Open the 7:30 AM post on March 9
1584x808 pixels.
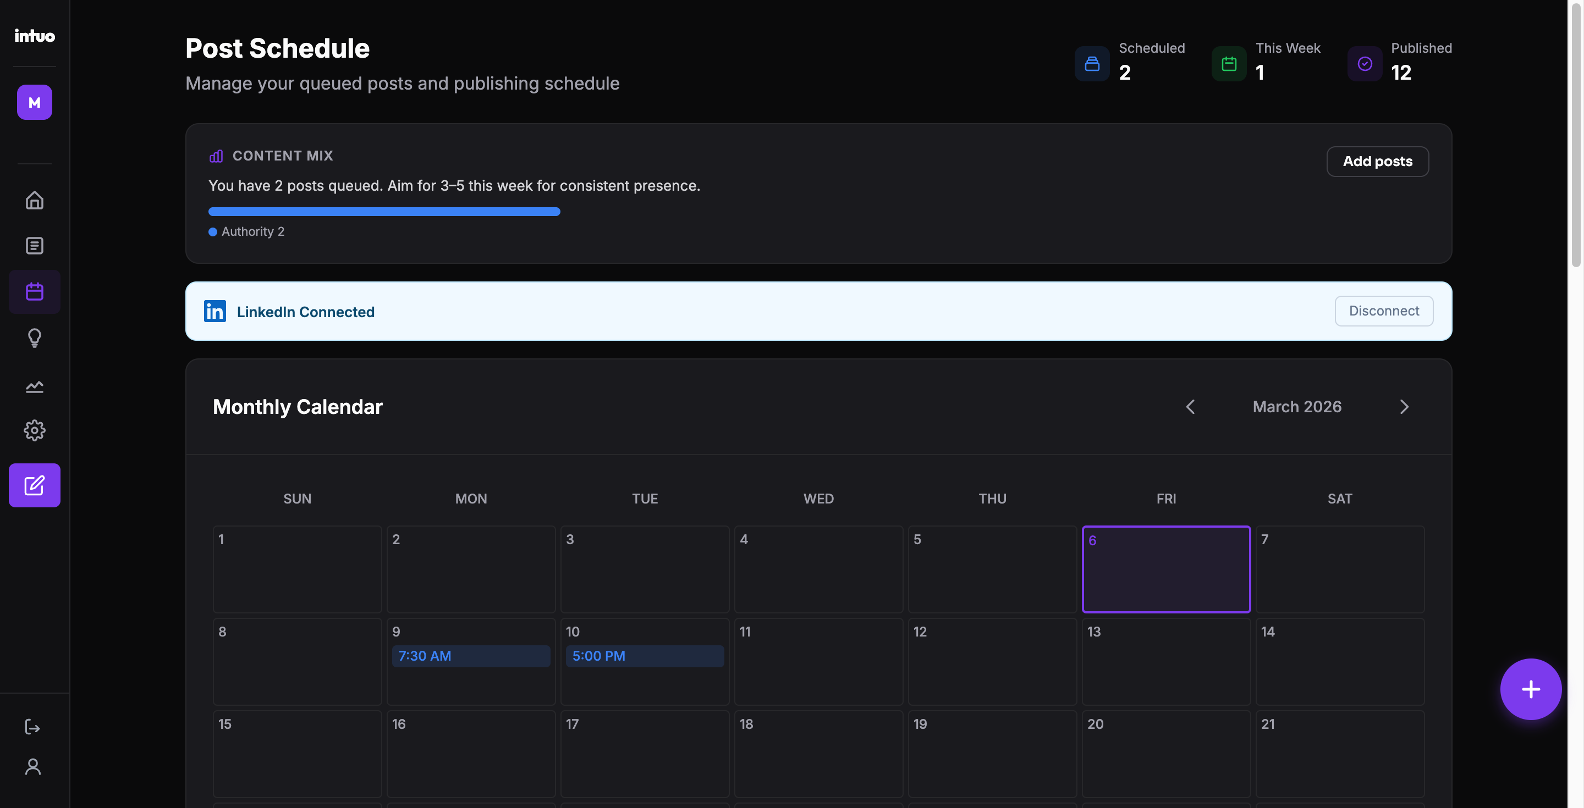tap(470, 656)
